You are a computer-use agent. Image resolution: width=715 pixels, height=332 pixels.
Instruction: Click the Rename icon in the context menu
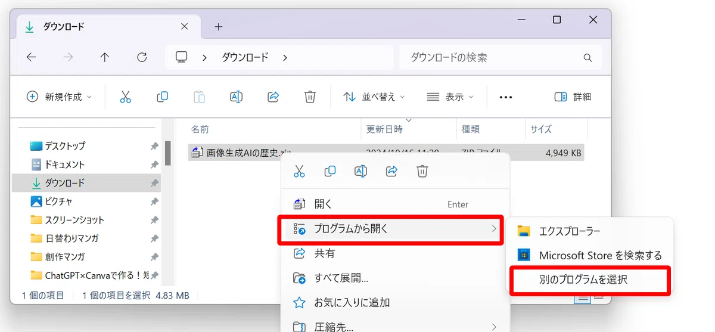[360, 171]
